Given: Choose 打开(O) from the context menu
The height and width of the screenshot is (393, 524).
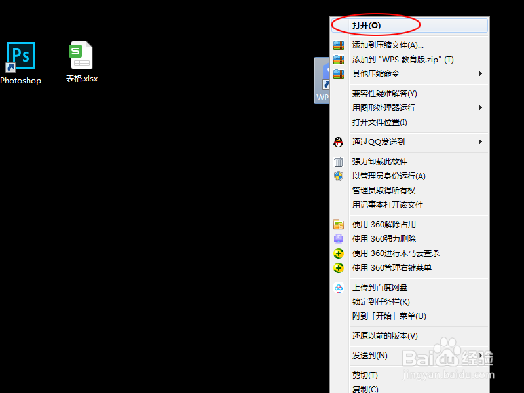Looking at the screenshot, I should [x=409, y=26].
